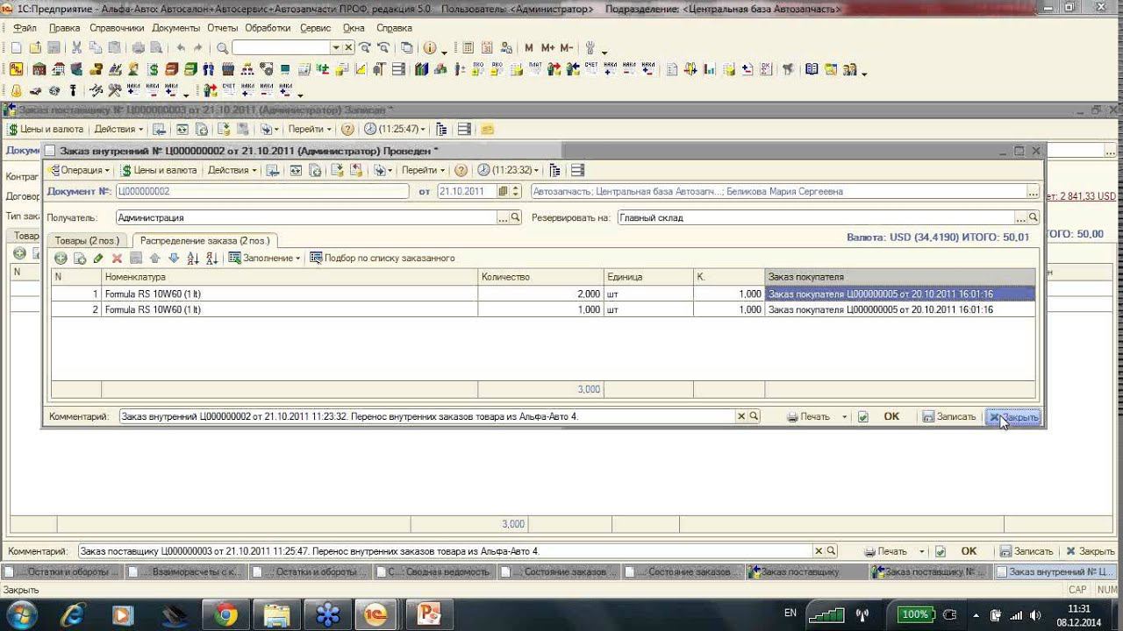Click the red delete row icon
The height and width of the screenshot is (631, 1123).
point(117,259)
